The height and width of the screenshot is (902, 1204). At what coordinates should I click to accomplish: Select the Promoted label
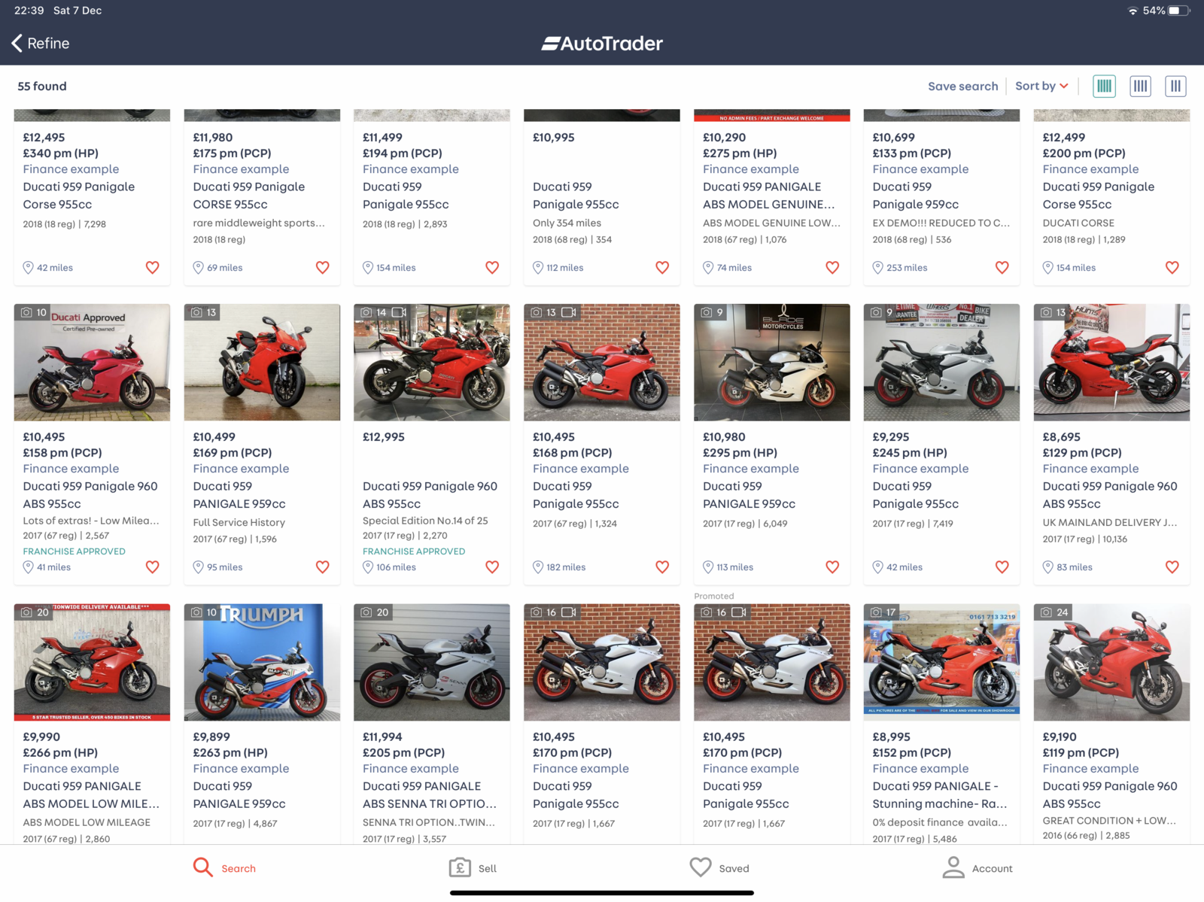point(714,596)
